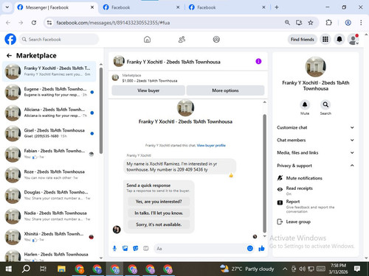369x276 pixels.
Task: Go back using the Marketplace arrow
Action: (x=9, y=56)
